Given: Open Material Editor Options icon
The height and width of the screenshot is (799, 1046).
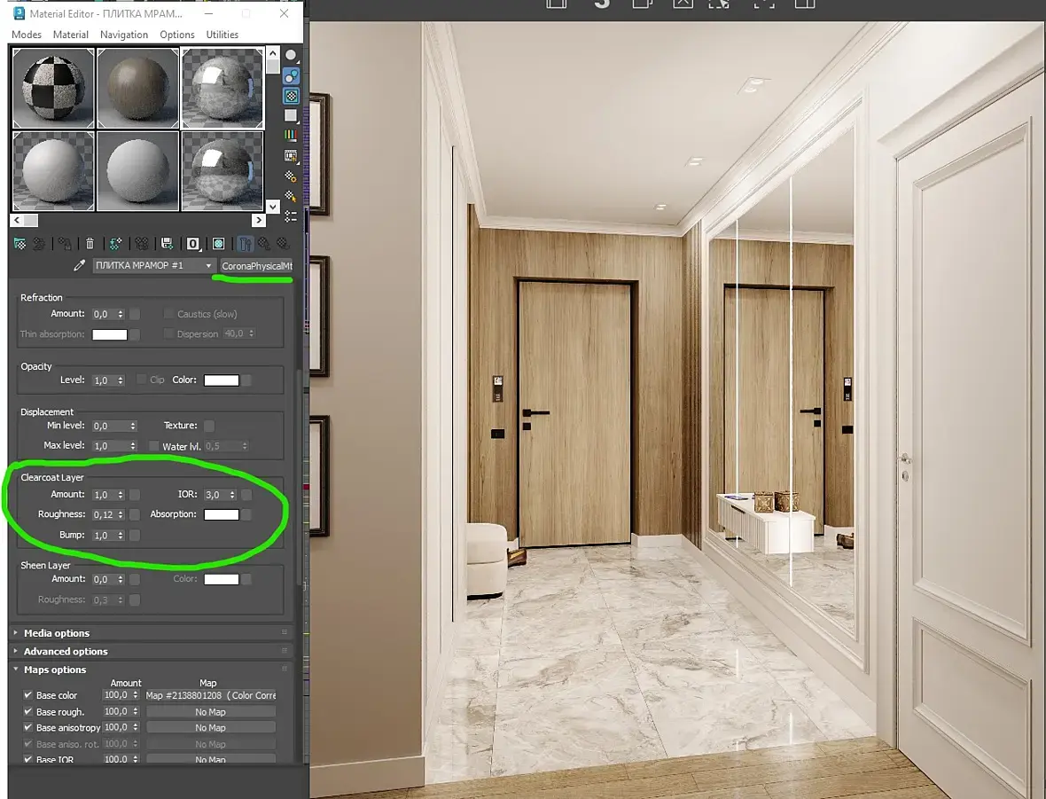Looking at the screenshot, I should [x=291, y=176].
